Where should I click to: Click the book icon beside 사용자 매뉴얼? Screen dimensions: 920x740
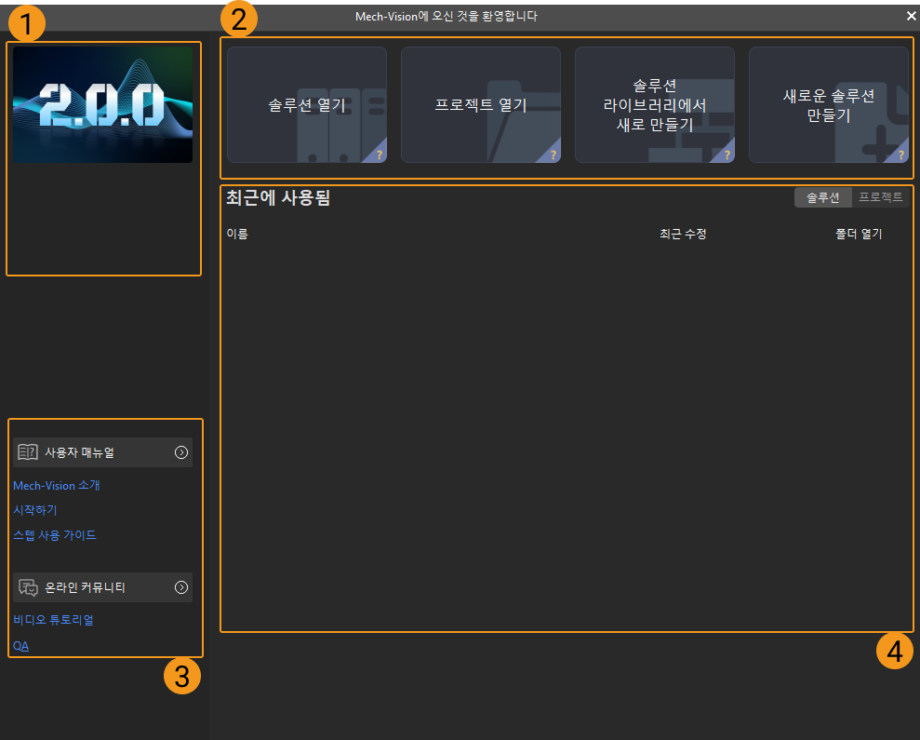point(28,452)
